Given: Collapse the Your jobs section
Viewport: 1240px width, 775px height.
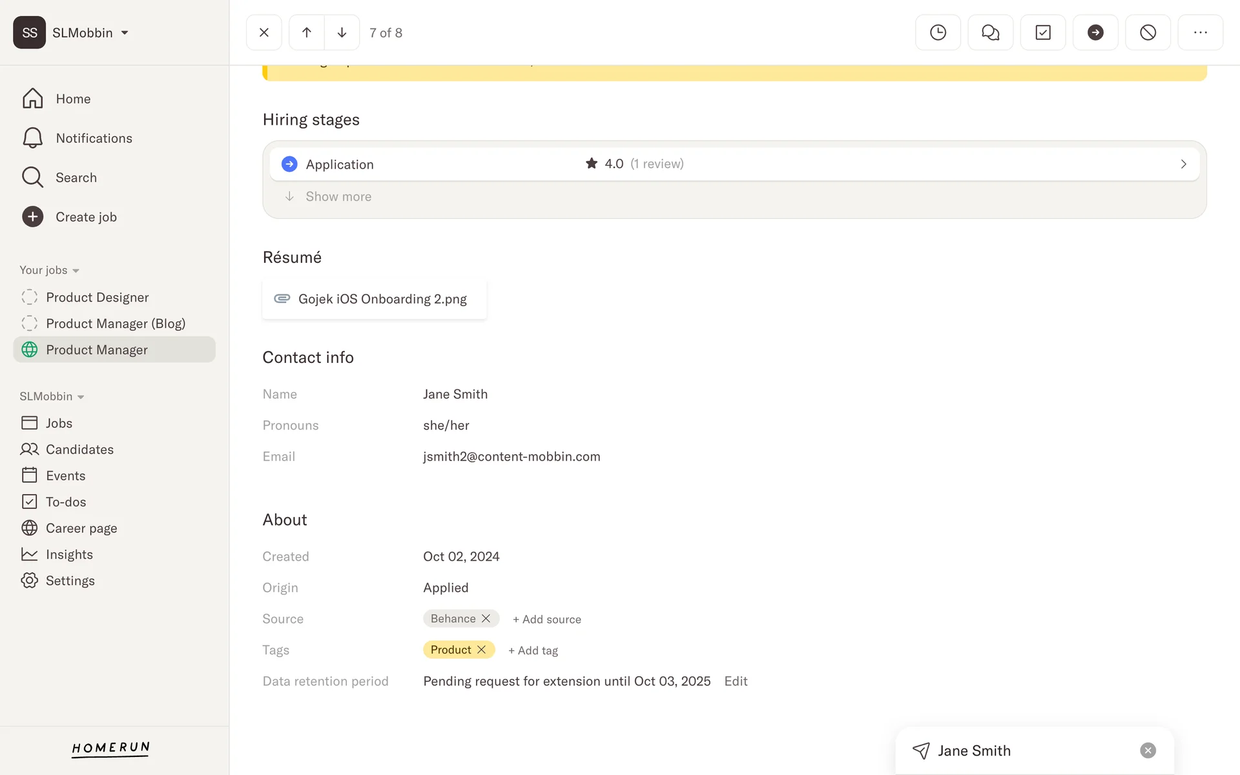Looking at the screenshot, I should click(49, 270).
